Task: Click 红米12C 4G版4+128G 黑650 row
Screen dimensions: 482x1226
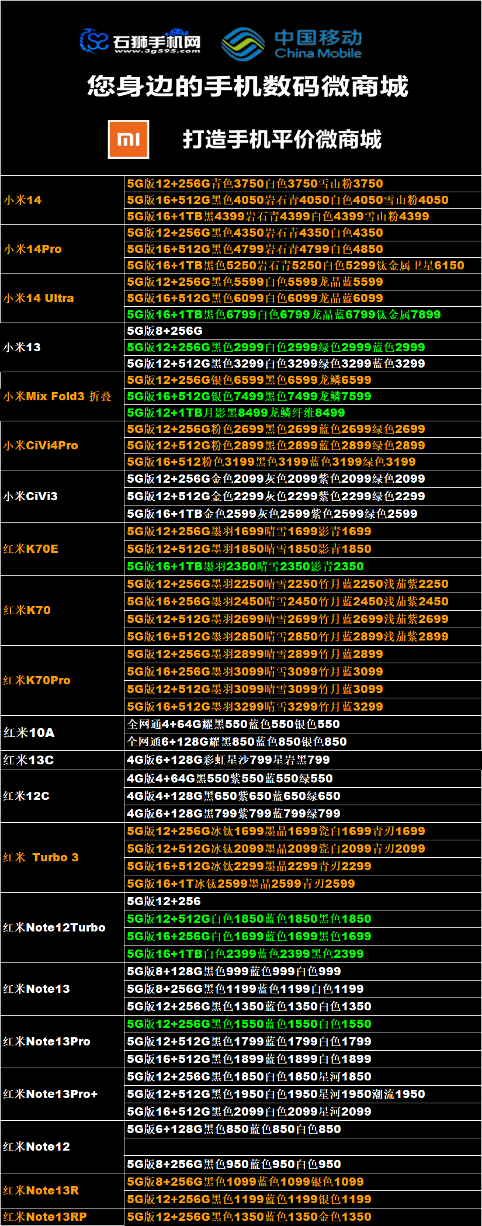Action: pyautogui.click(x=303, y=796)
